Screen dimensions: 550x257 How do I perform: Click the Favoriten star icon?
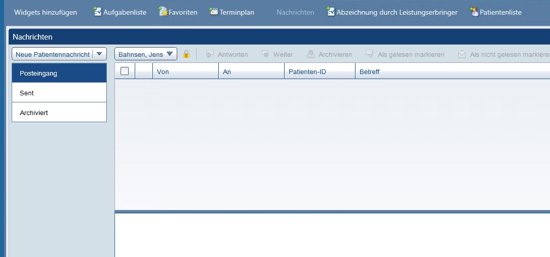[163, 12]
